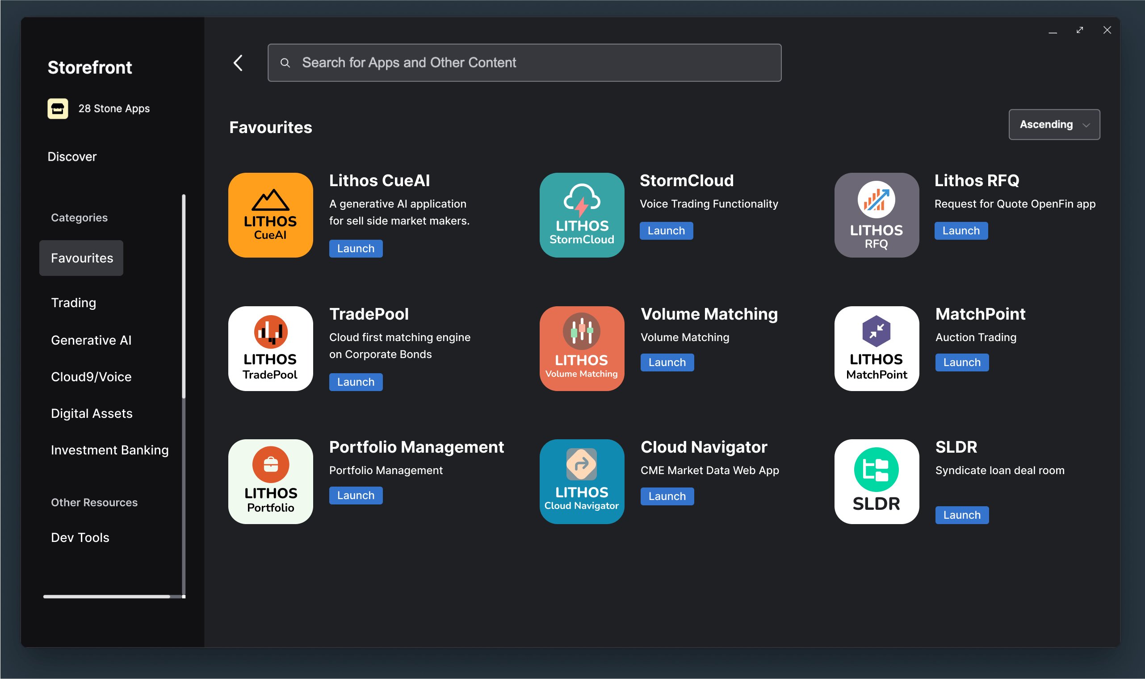Open the TradePool app icon

pos(270,348)
